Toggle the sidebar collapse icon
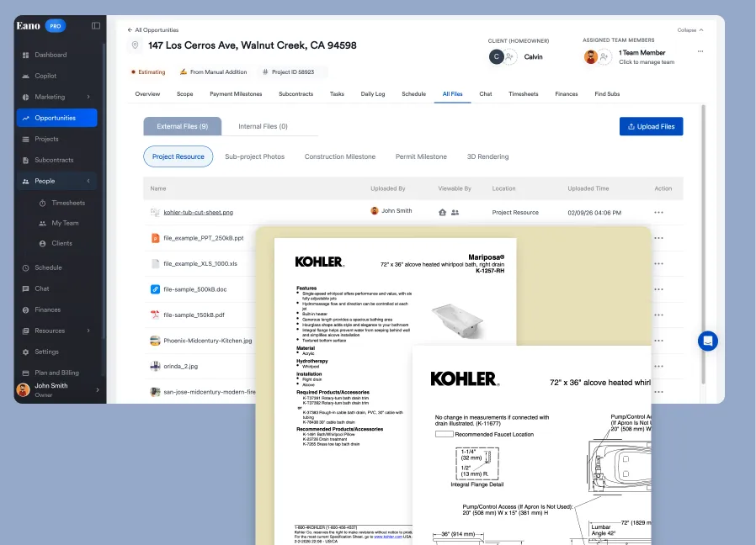Viewport: 756px width, 545px height. coord(96,25)
